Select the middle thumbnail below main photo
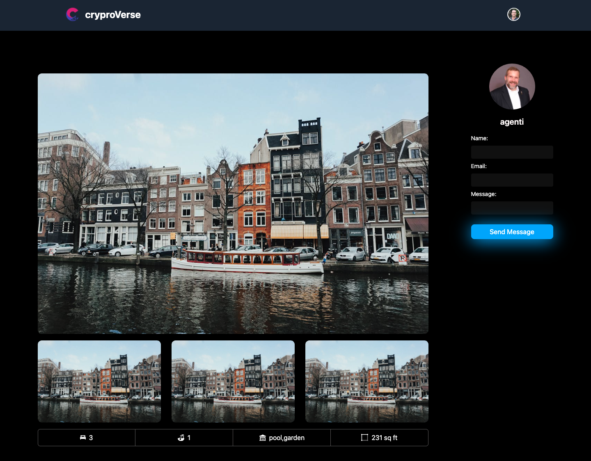Viewport: 591px width, 461px height. (233, 381)
